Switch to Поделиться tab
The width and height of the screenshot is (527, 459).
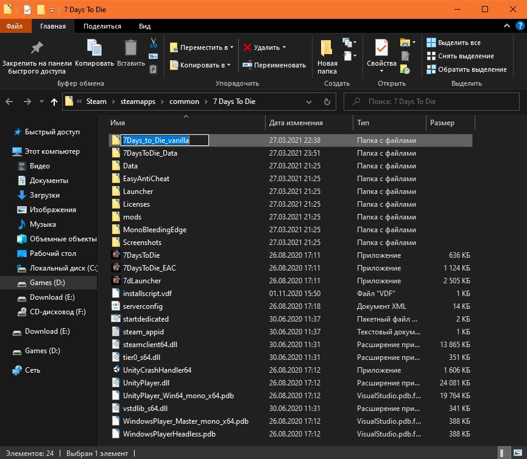point(102,26)
